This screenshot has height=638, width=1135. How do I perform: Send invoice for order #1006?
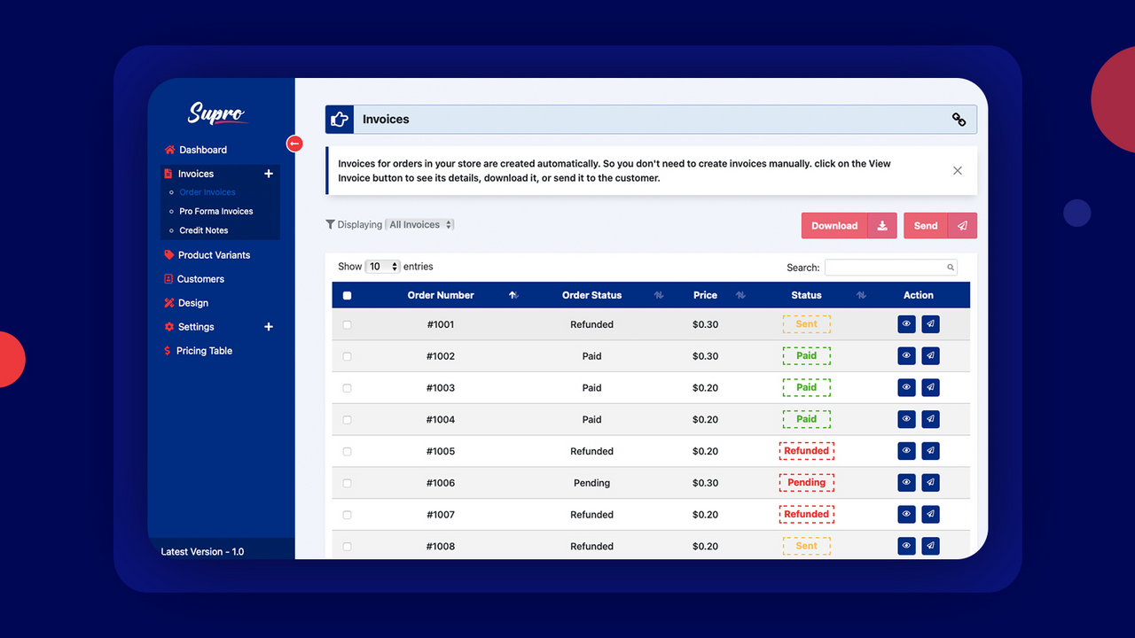[x=930, y=482]
